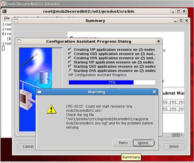Close the Summary window

tap(187, 20)
